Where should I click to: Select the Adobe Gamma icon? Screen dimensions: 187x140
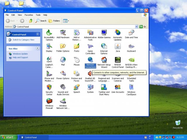click(x=104, y=33)
